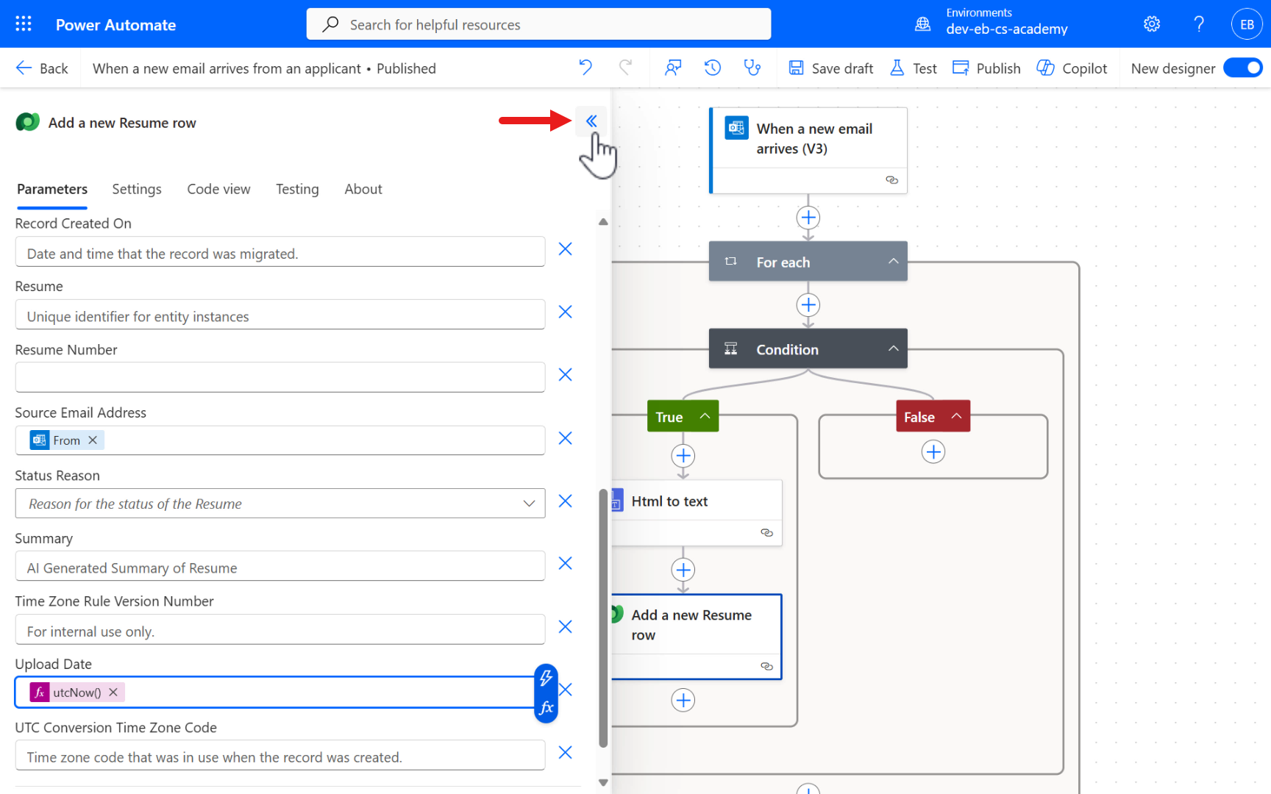
Task: Click the Resume Number input field
Action: [280, 377]
